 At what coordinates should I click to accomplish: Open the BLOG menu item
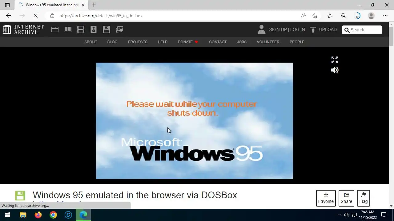112,42
